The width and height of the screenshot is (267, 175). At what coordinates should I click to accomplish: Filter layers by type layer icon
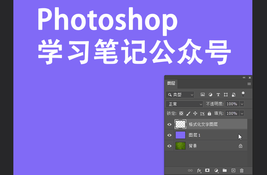click(x=218, y=94)
